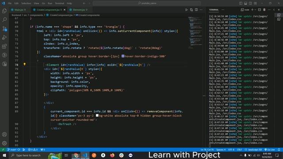Open the Extensions view

4,46
